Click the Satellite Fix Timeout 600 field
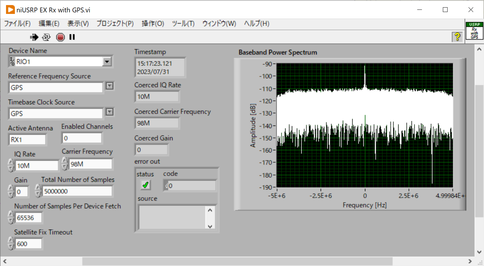 click(28, 244)
